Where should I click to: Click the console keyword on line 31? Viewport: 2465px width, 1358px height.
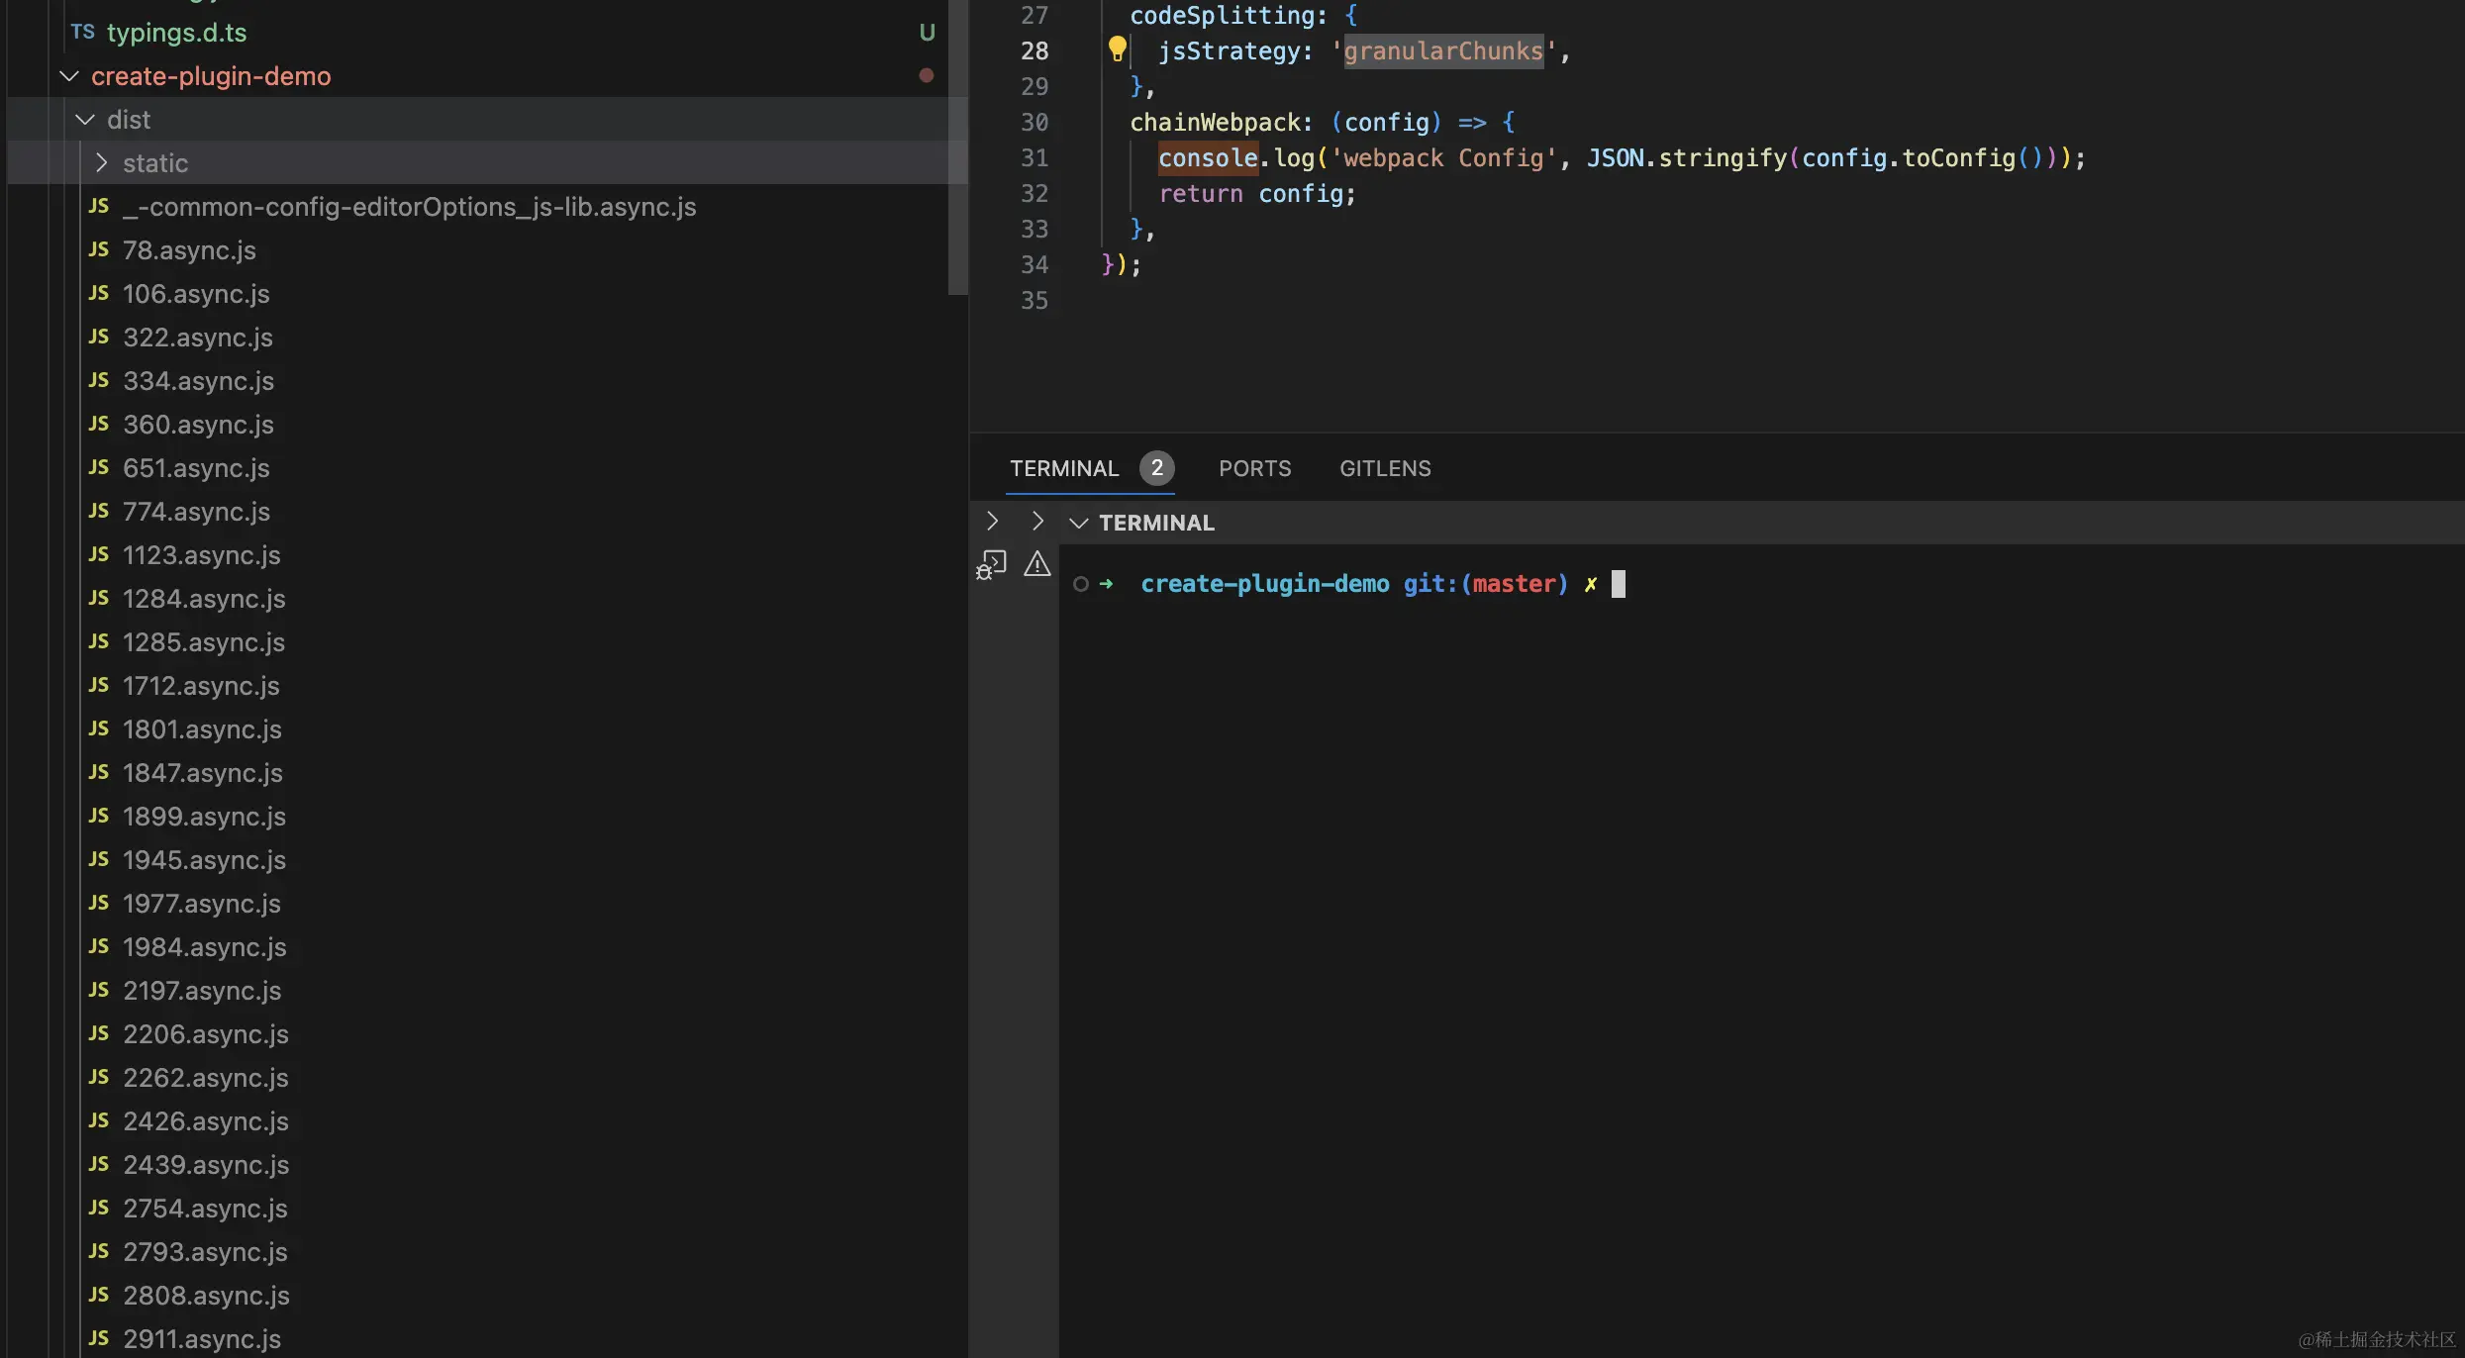click(x=1208, y=157)
